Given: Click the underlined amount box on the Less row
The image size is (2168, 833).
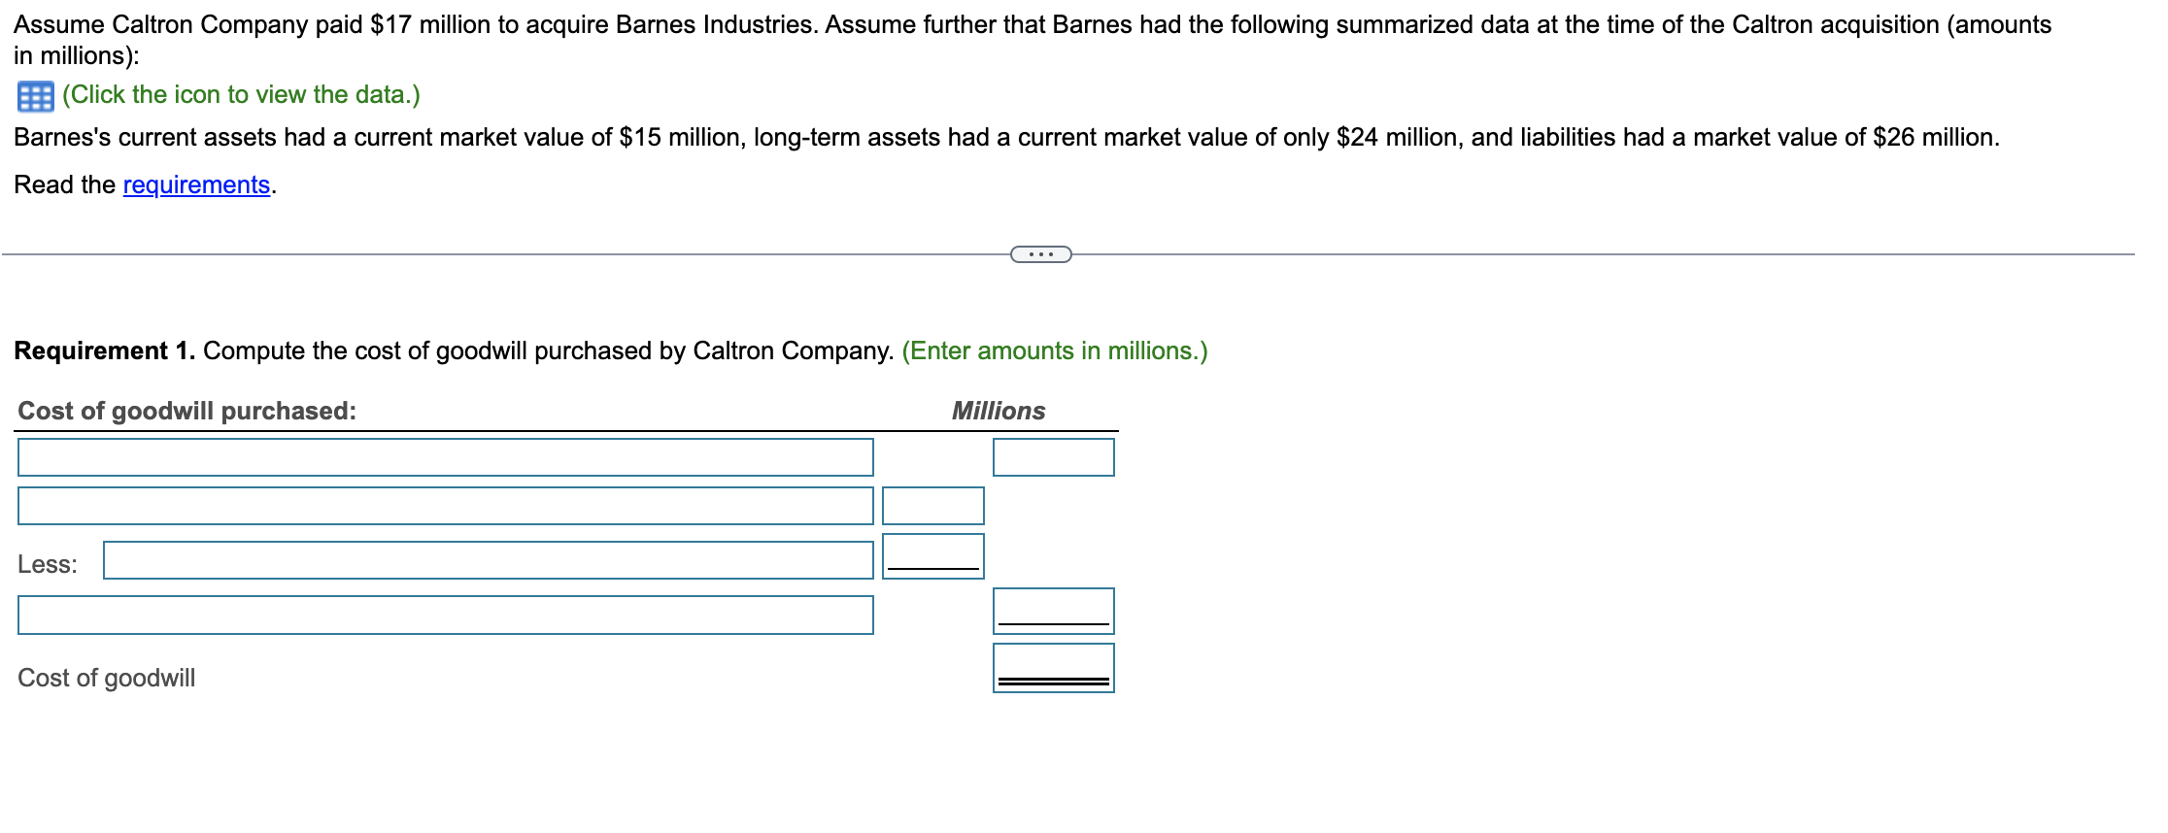Looking at the screenshot, I should pyautogui.click(x=932, y=556).
